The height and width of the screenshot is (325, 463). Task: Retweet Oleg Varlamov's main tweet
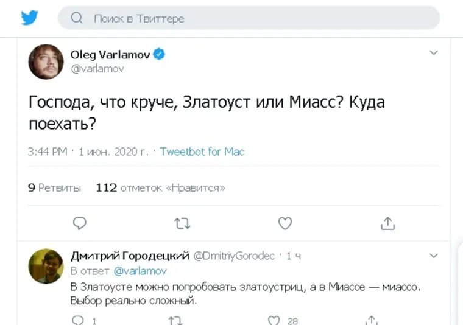182,224
